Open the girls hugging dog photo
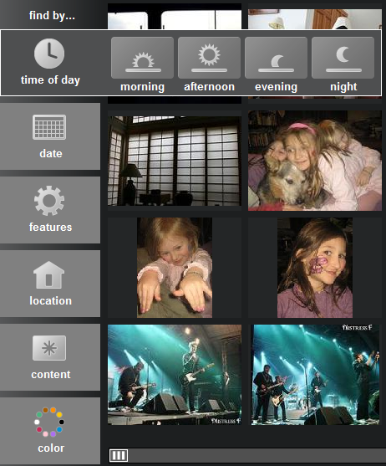The width and height of the screenshot is (386, 466). coord(315,161)
